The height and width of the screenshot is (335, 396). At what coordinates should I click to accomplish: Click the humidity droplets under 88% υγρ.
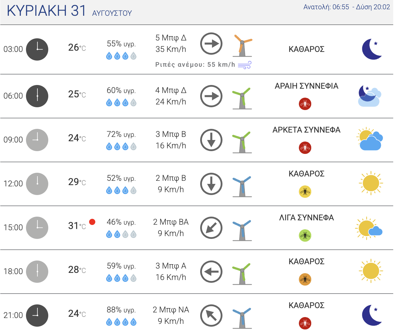tap(121, 322)
